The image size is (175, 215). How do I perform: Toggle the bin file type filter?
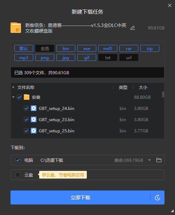coord(66,48)
